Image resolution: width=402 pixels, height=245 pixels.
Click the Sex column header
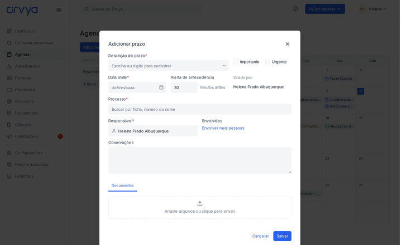pos(339,61)
